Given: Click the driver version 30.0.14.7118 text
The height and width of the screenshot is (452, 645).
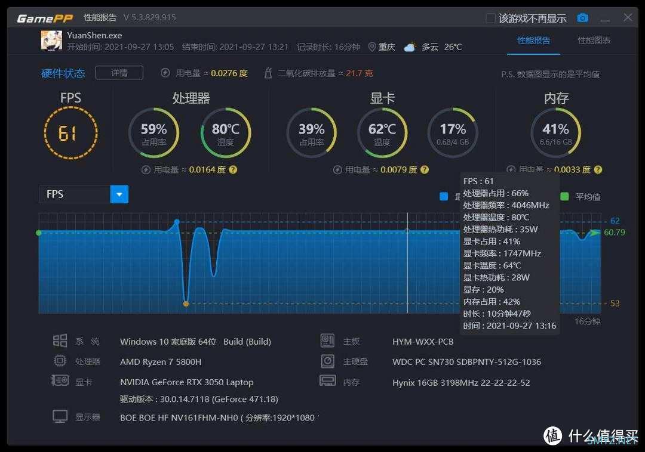Looking at the screenshot, I should coord(199,399).
